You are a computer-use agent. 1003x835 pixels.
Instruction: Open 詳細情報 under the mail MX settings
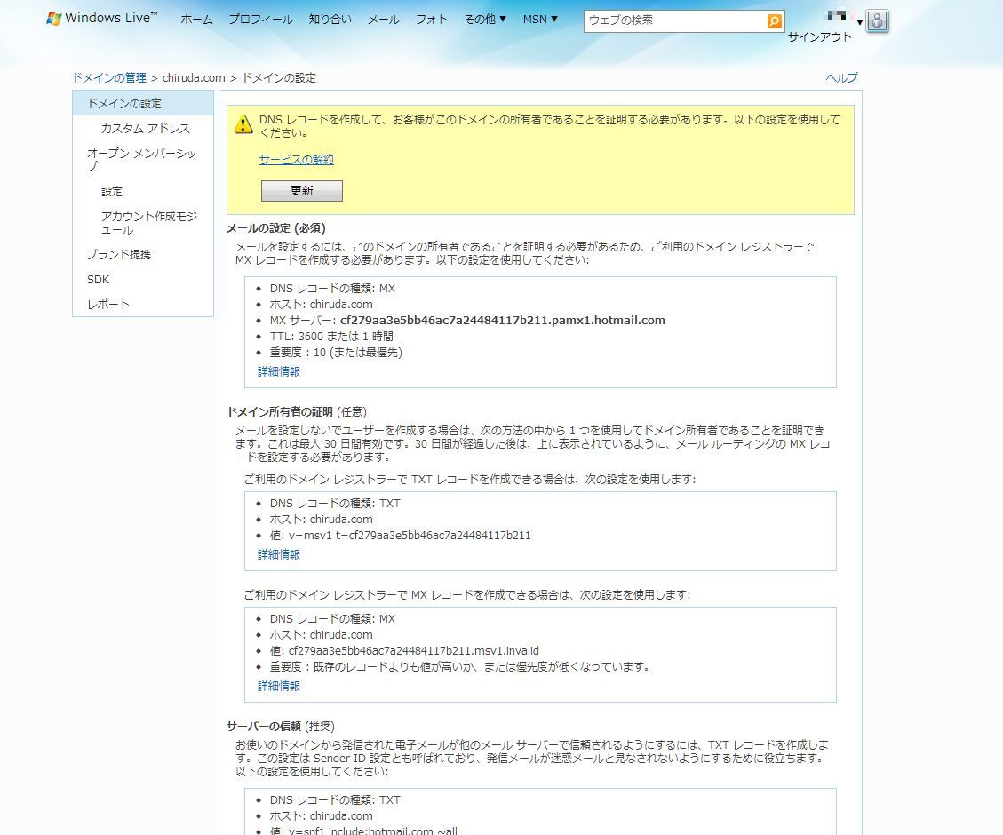pyautogui.click(x=279, y=371)
